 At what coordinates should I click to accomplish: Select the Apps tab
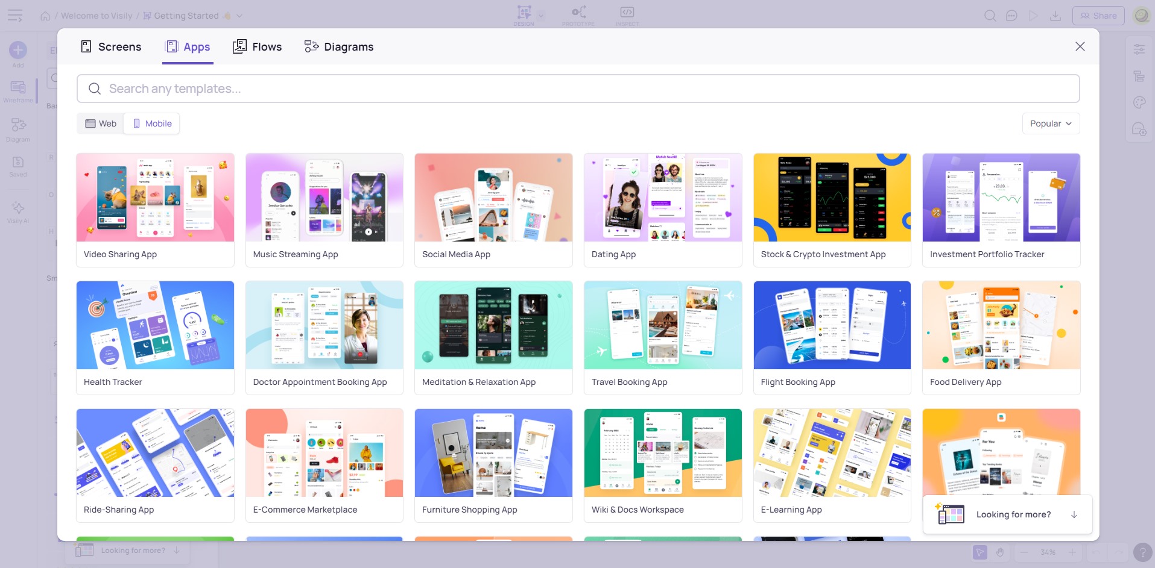pos(188,47)
